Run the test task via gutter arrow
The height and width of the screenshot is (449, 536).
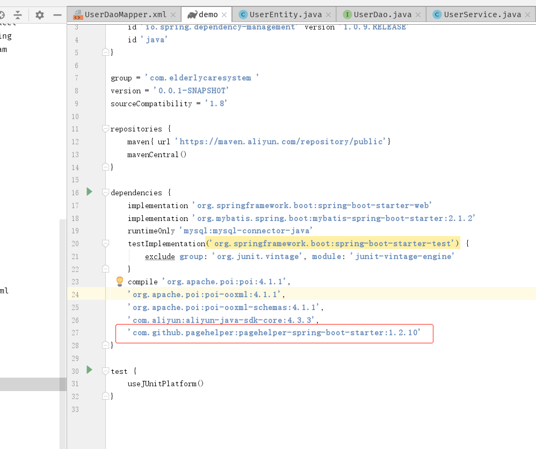90,370
